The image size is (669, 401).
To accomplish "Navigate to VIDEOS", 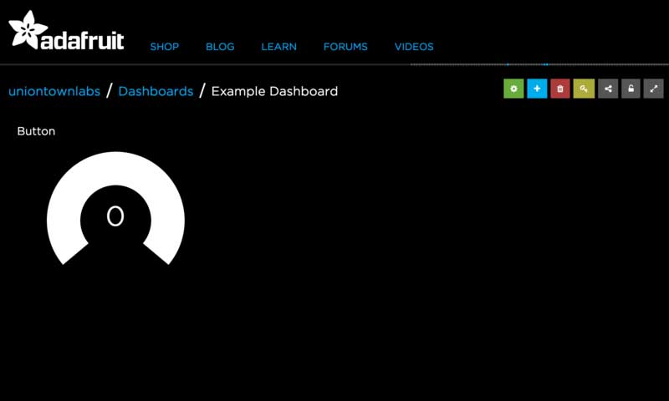I will click(414, 47).
